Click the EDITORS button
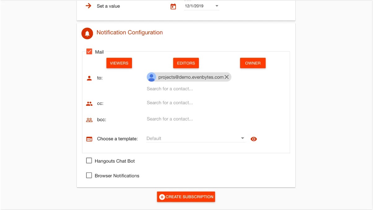373x210 pixels. click(186, 63)
